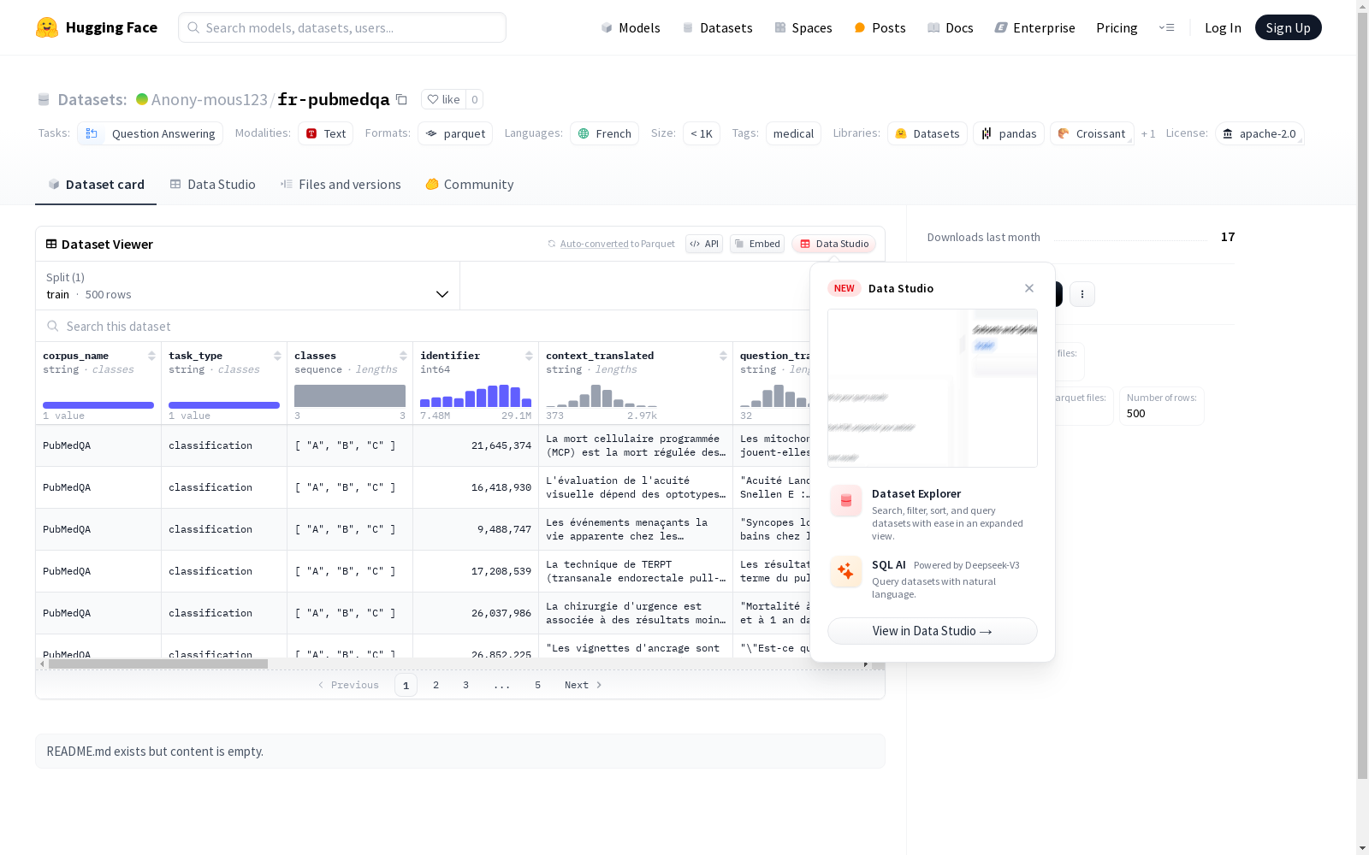
Task: Click Log In
Action: pos(1223,27)
